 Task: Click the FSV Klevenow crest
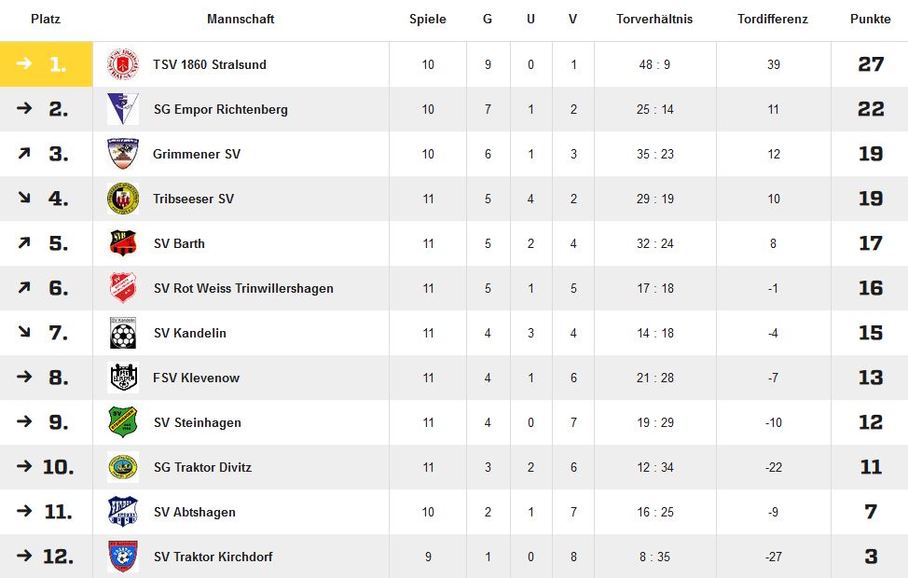(123, 378)
